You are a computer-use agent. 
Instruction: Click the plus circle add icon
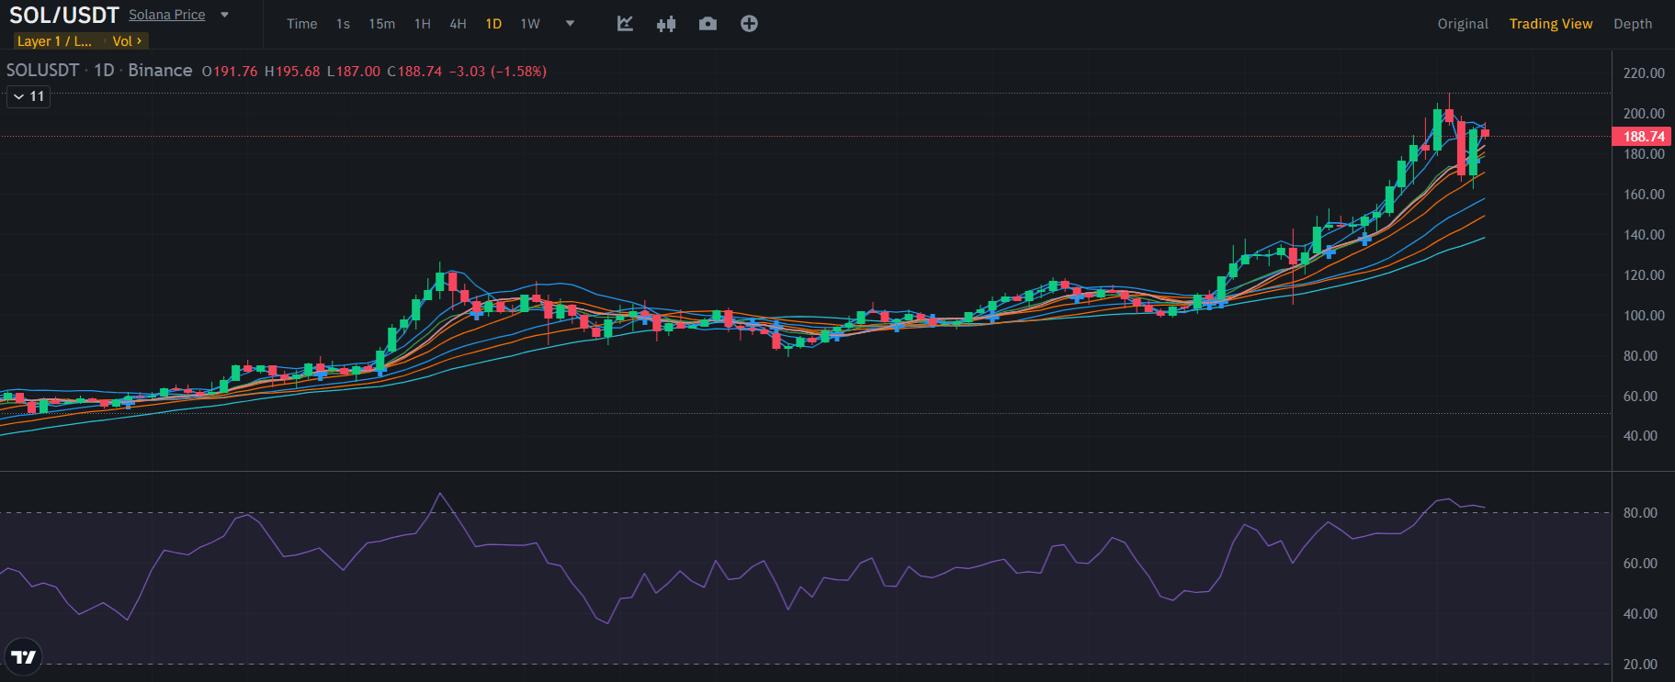[x=749, y=24]
